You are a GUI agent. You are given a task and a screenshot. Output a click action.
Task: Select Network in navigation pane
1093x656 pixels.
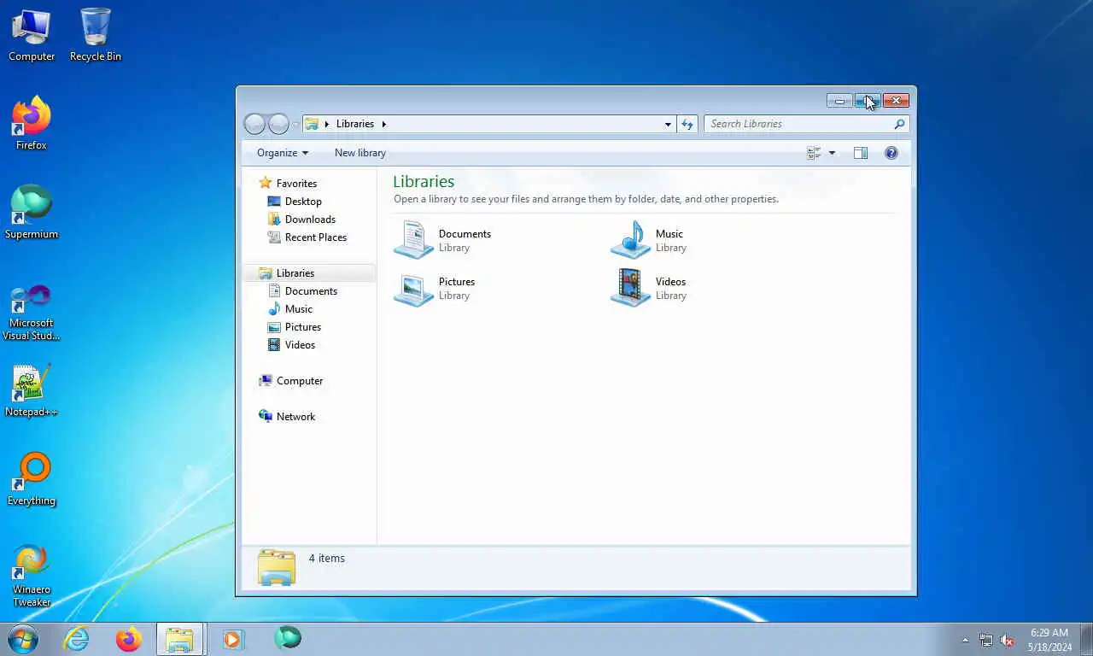coord(287,417)
